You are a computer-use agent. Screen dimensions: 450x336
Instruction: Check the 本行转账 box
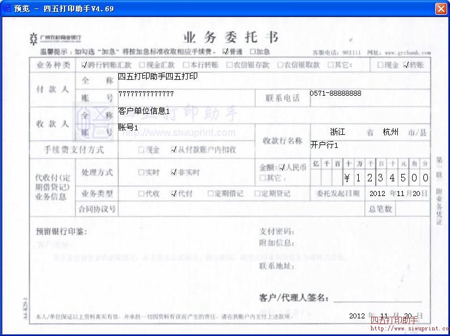pos(186,65)
